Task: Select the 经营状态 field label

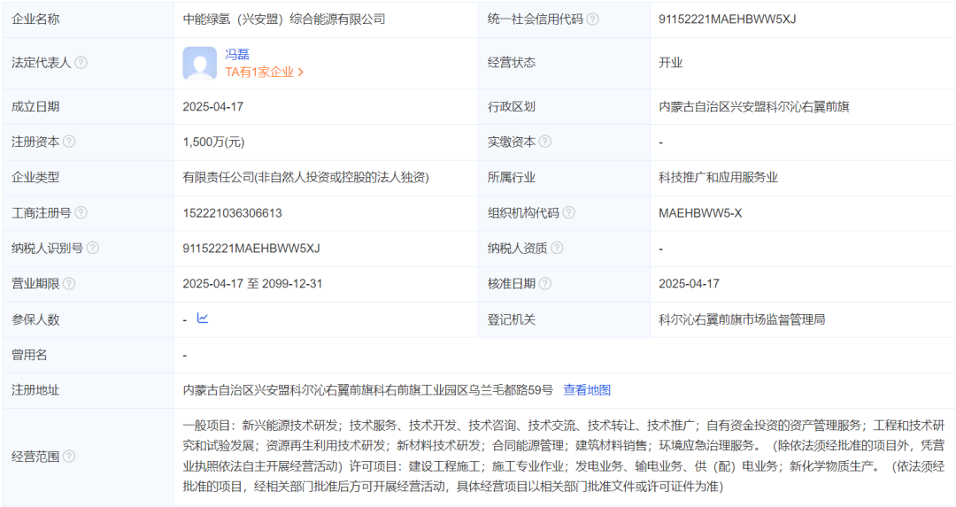Action: [512, 63]
